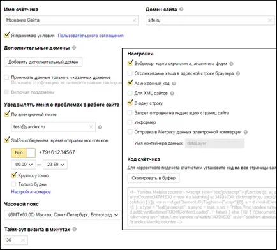Uncheck Круглосуточно checkbox

coord(14,175)
